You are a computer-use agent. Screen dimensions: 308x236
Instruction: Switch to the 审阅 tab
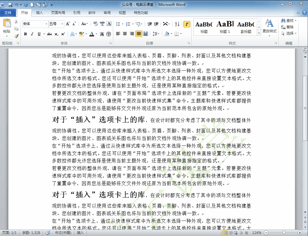[x=107, y=13]
